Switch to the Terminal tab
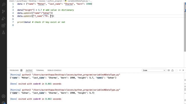The image size is (186, 104). [x=40, y=70]
